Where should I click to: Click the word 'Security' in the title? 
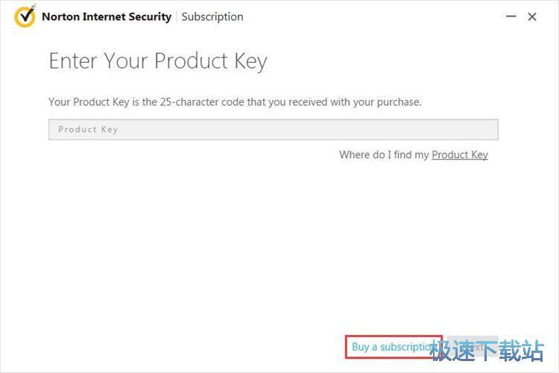click(x=150, y=16)
